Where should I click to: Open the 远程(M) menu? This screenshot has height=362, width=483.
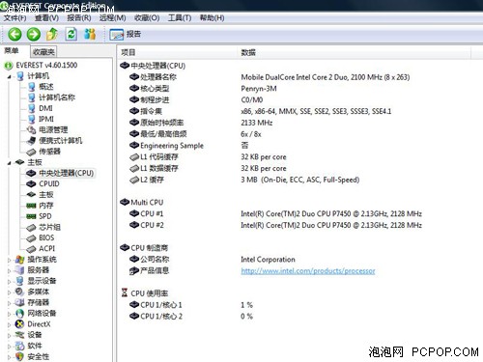pos(112,18)
